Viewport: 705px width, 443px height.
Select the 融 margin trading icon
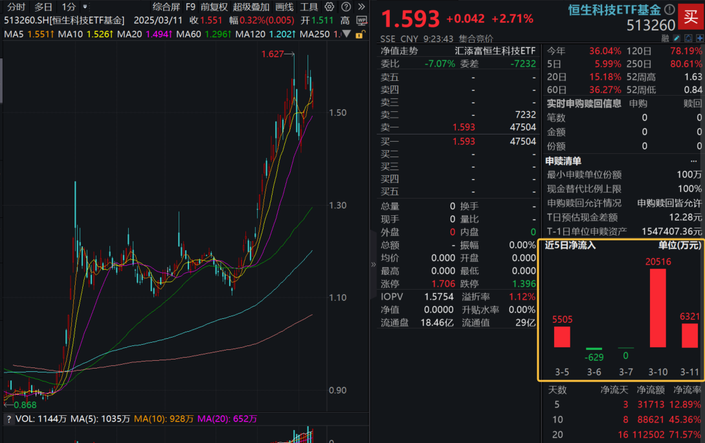coord(665,38)
